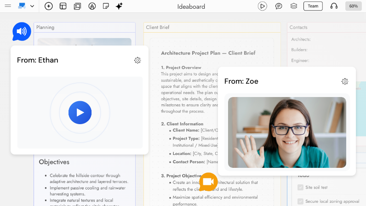The image size is (366, 206).
Task: Open the hamburger menu
Action: (8, 6)
